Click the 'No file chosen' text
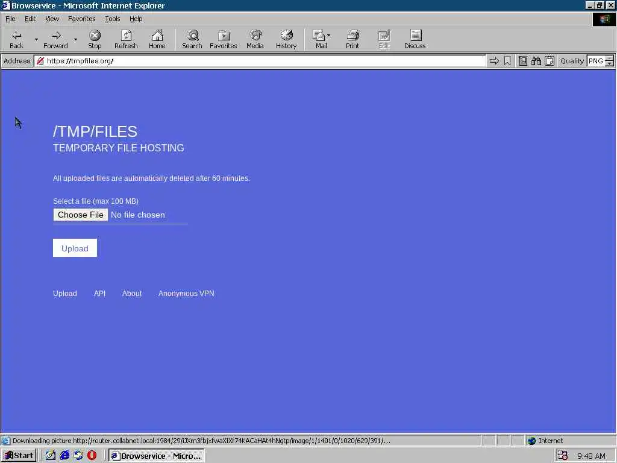617x463 pixels. [138, 215]
